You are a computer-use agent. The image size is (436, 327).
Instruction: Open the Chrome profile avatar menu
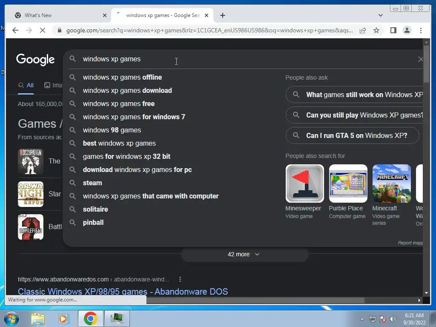click(x=407, y=30)
